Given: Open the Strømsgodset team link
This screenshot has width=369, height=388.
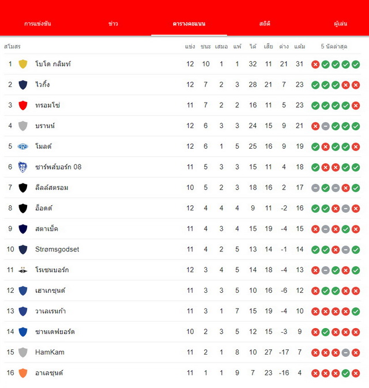Looking at the screenshot, I should click(57, 249).
